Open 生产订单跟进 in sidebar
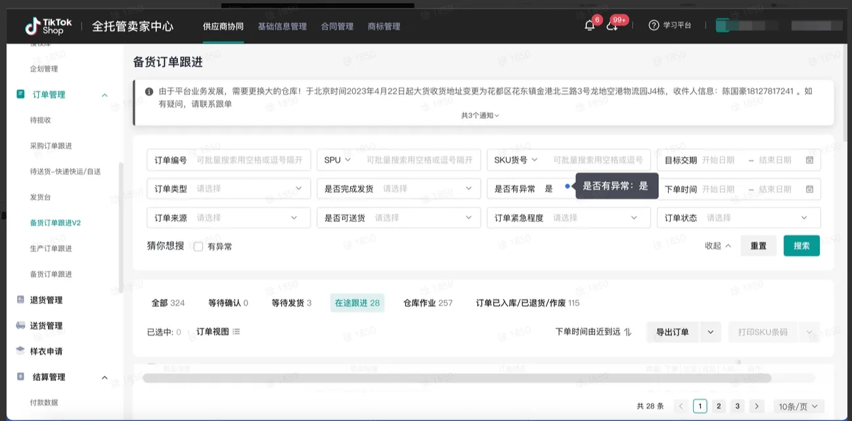852x421 pixels. click(x=51, y=248)
